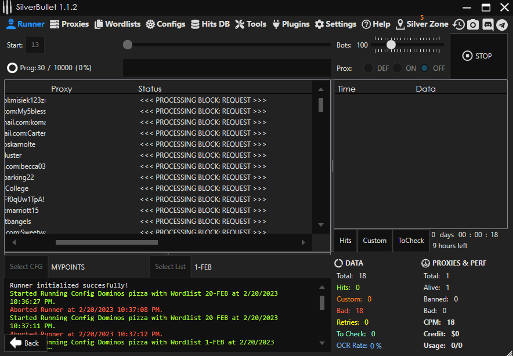
Task: Open the history clock icon in toolbar
Action: [458, 24]
